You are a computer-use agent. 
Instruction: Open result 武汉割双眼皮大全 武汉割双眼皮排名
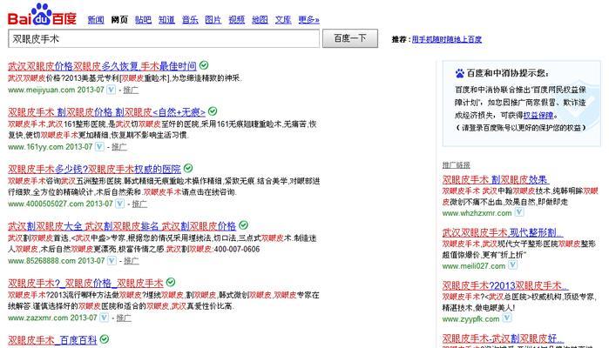(x=122, y=226)
